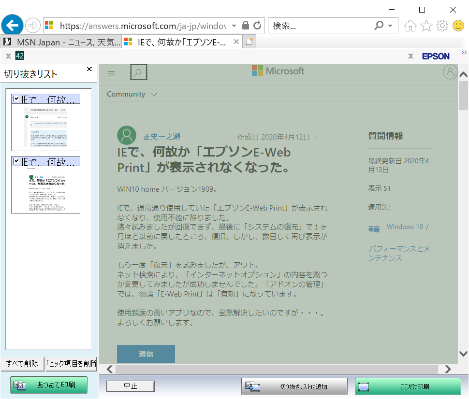
Task: Click the green 42 toolbar icon
Action: coord(20,56)
